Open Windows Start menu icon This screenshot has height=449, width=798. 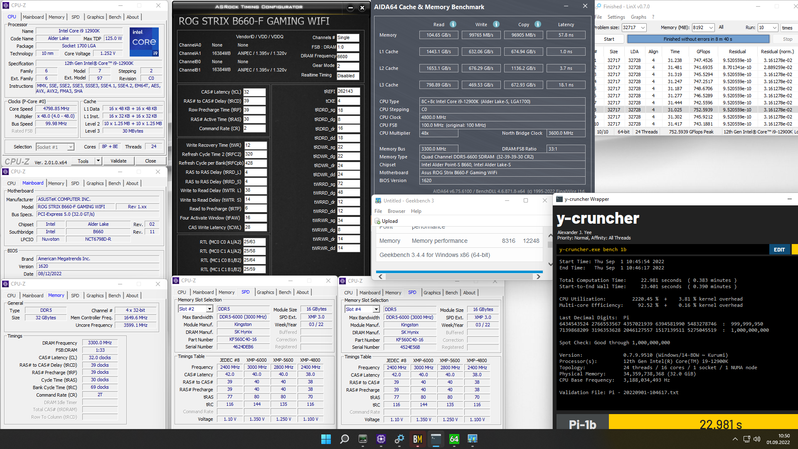[326, 439]
